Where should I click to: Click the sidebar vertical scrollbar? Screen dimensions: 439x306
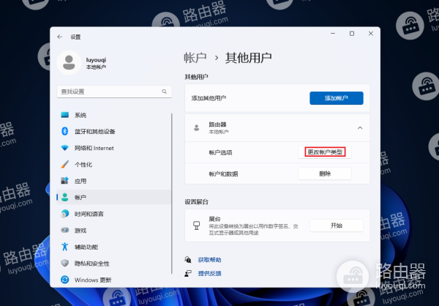(172, 193)
